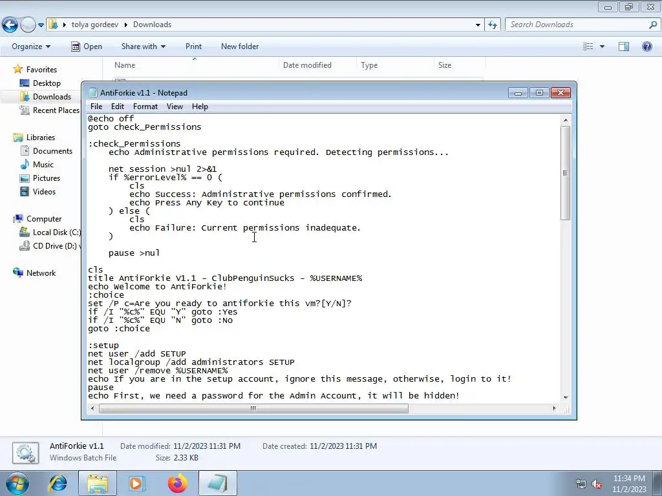This screenshot has width=662, height=496.
Task: Open Notepad Edit menu
Action: pyautogui.click(x=118, y=107)
